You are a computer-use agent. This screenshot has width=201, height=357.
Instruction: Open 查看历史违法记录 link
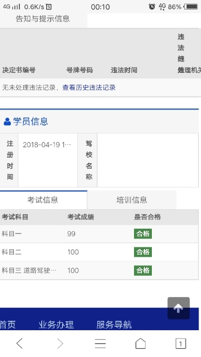(x=89, y=87)
